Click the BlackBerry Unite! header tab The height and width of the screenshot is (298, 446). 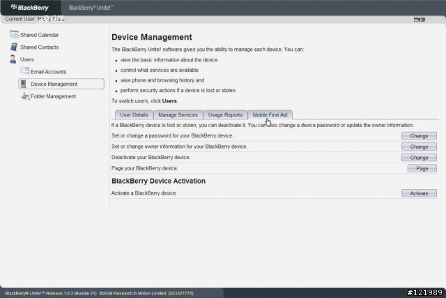tap(91, 8)
